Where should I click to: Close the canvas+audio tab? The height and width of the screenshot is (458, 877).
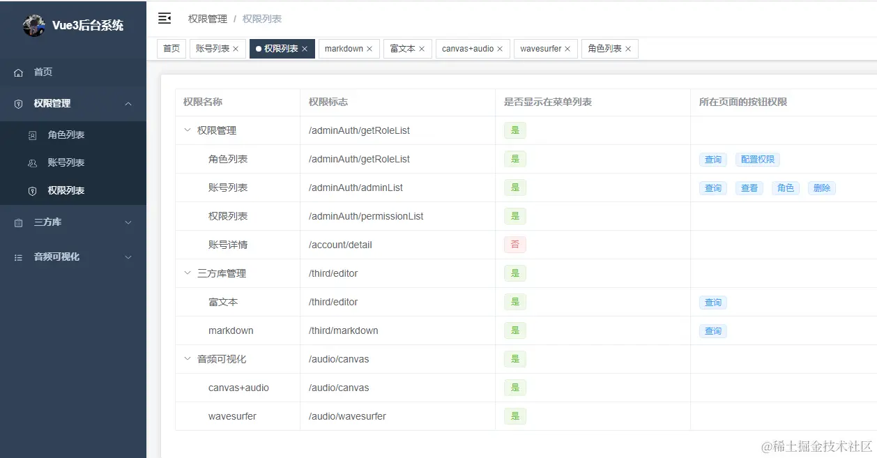(x=500, y=49)
